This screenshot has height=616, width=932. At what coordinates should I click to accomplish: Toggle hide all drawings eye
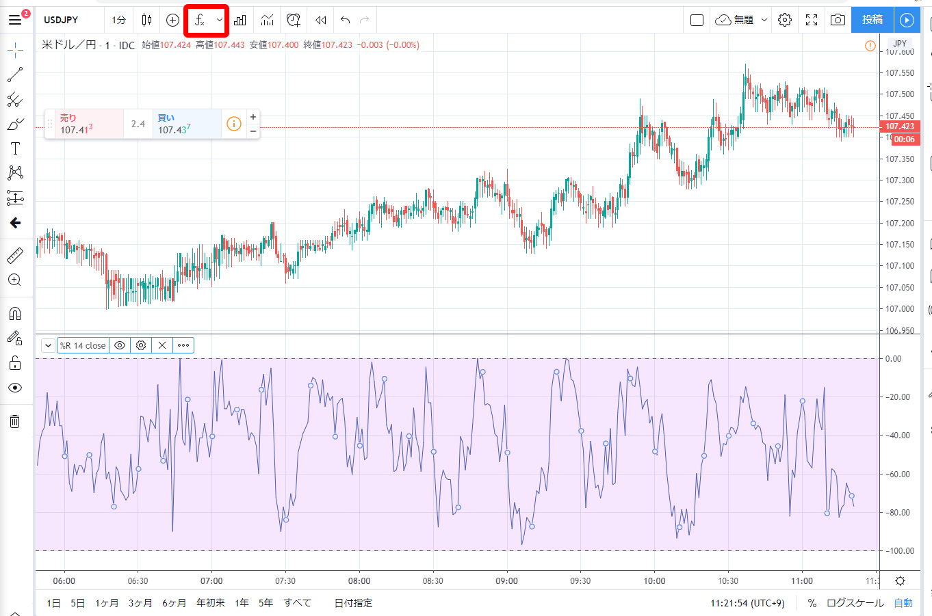pyautogui.click(x=15, y=388)
